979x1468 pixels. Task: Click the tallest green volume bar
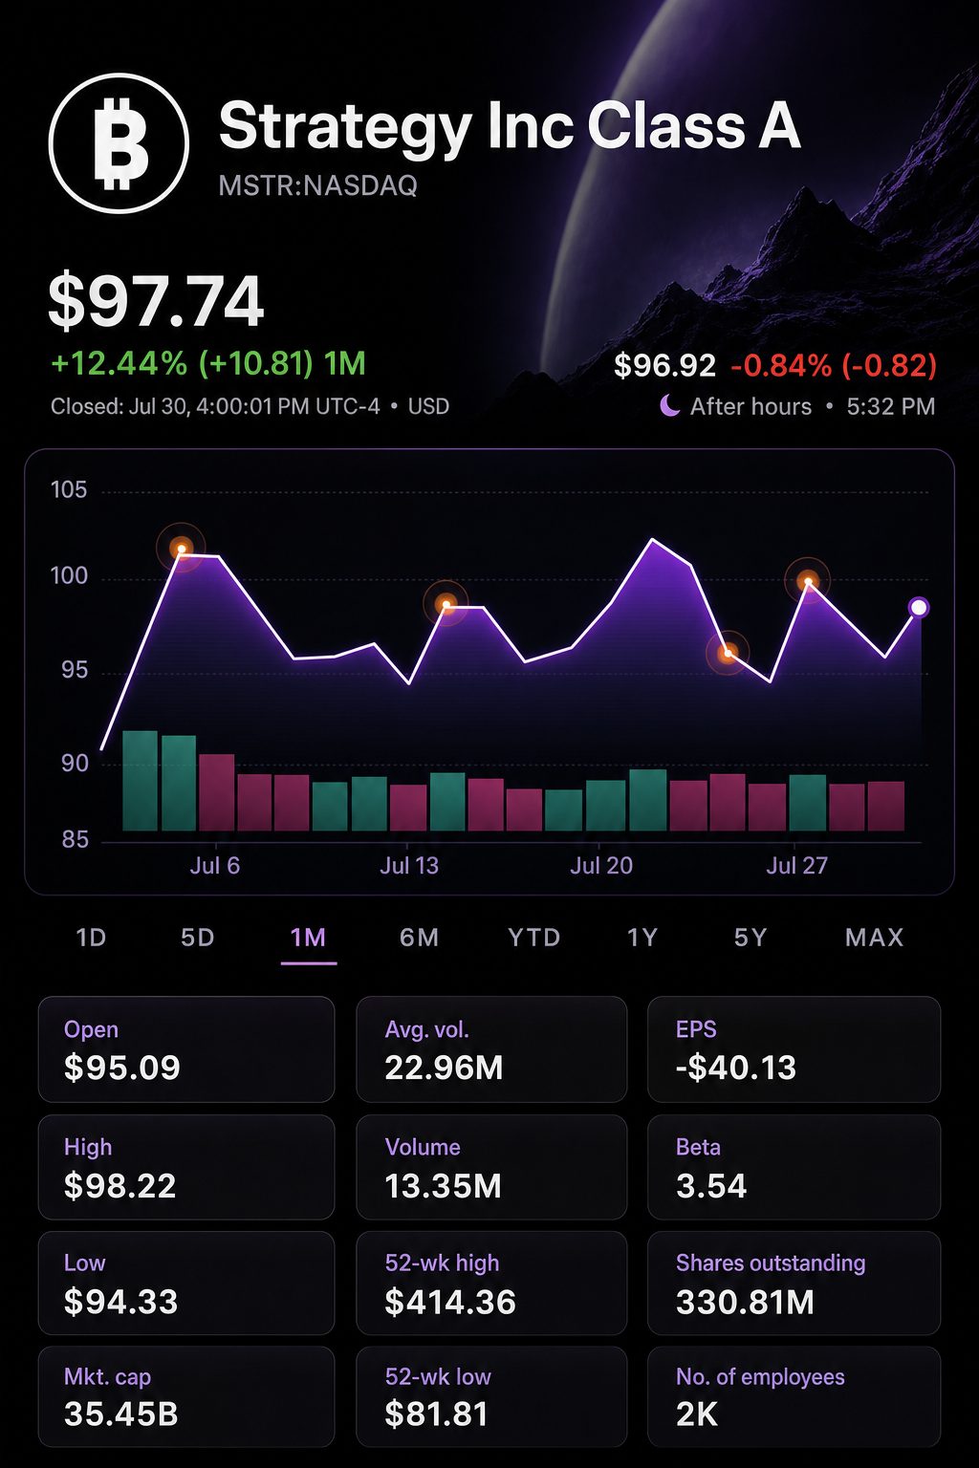coord(141,781)
